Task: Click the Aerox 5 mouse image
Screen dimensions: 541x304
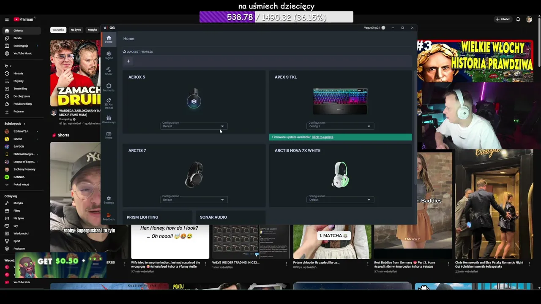Action: pyautogui.click(x=194, y=99)
